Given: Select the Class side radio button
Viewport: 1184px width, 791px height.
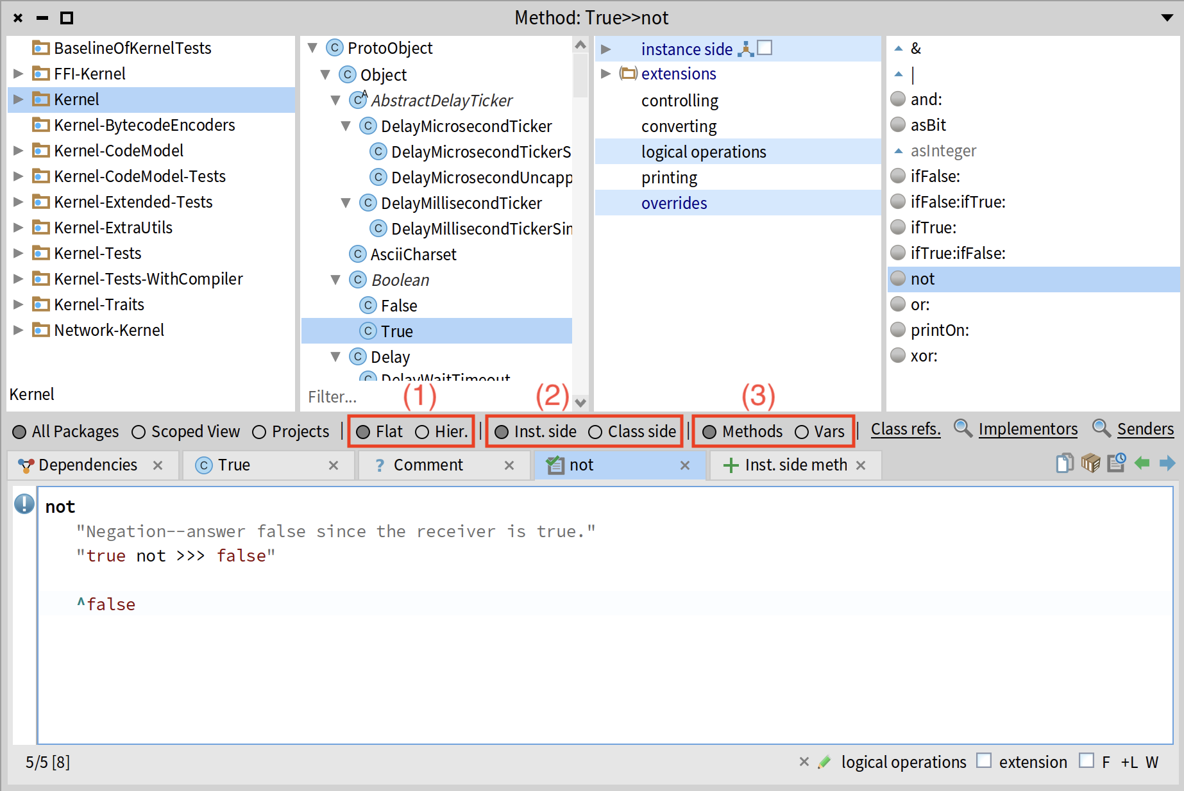Looking at the screenshot, I should click(595, 432).
